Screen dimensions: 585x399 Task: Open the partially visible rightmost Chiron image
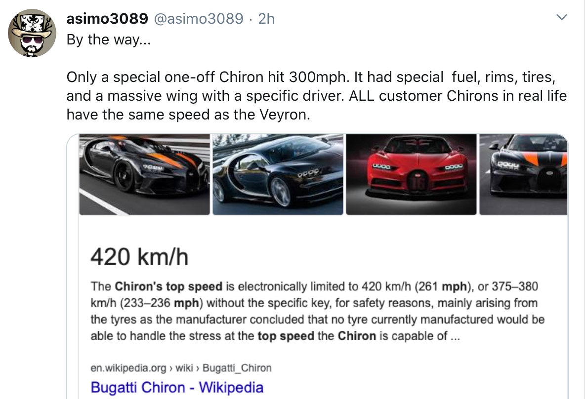click(x=523, y=174)
